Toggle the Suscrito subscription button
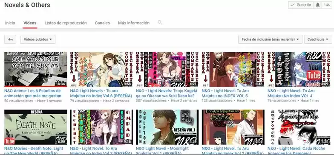The width and height of the screenshot is (334, 155). coord(301,5)
